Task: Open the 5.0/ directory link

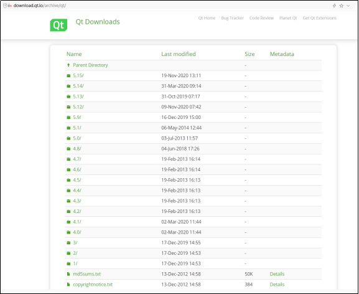Action: tap(77, 138)
